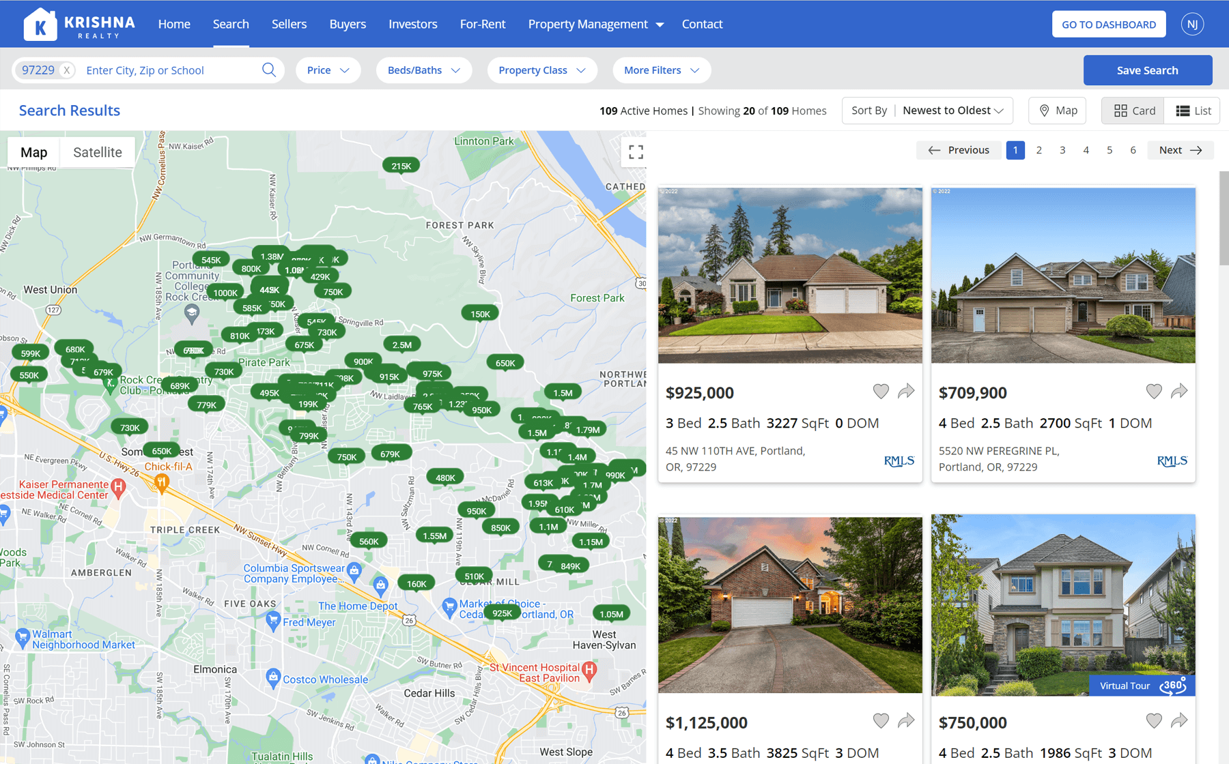1229x764 pixels.
Task: Open the NJ user avatar
Action: point(1192,24)
